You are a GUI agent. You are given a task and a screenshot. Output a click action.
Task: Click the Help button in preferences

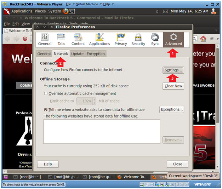(48, 164)
